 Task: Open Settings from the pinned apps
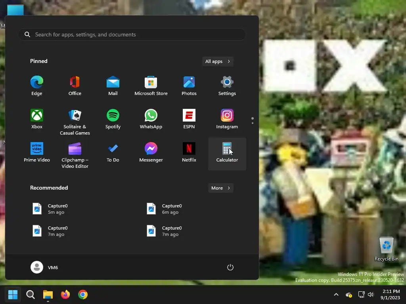tap(227, 85)
